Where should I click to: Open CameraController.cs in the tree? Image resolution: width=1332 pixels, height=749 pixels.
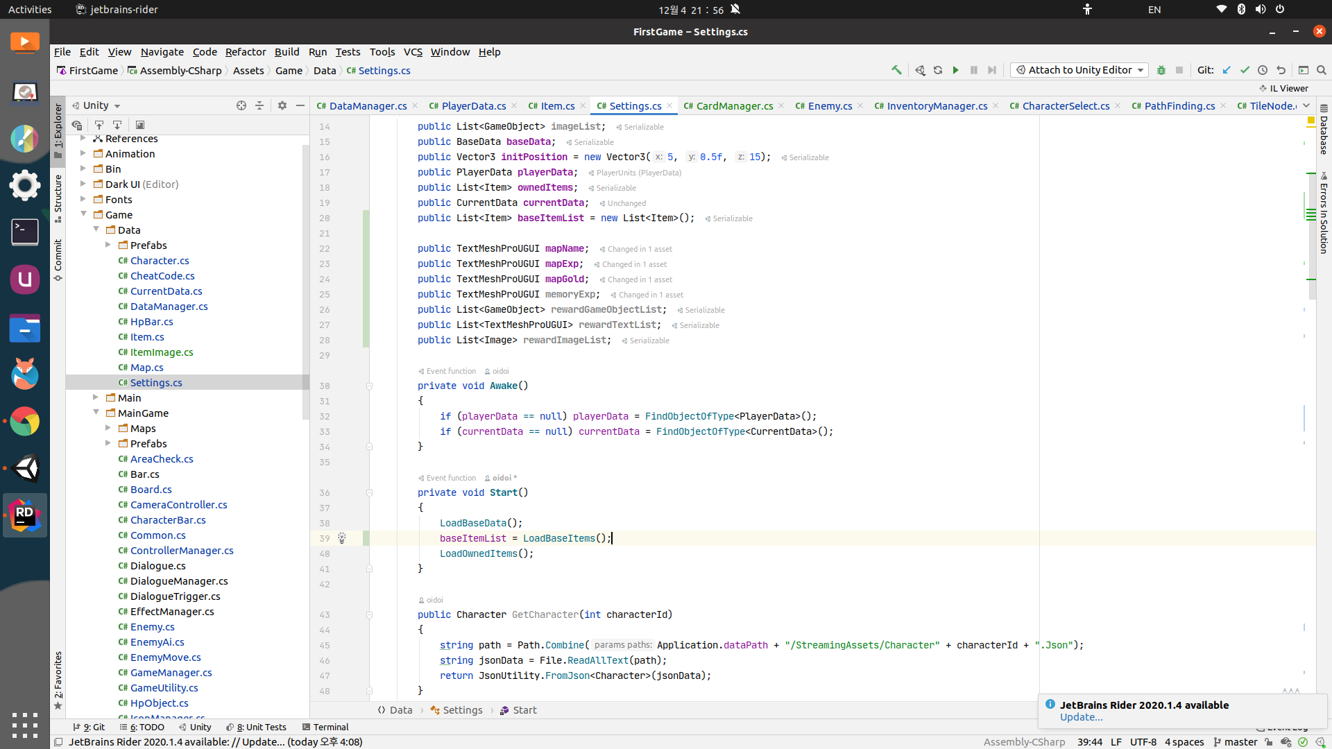[178, 505]
